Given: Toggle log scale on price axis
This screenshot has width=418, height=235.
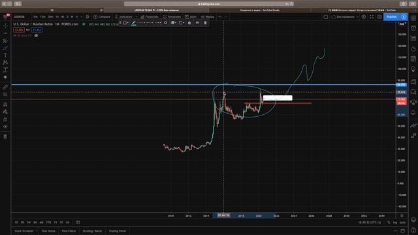Looking at the screenshot, I should click(x=395, y=222).
